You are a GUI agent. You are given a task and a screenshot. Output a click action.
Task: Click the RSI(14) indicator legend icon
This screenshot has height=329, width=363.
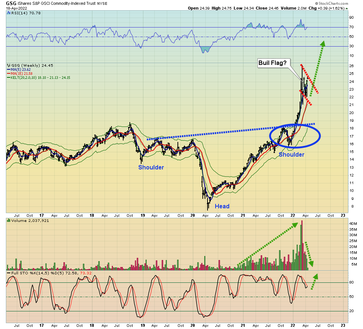tap(8, 13)
